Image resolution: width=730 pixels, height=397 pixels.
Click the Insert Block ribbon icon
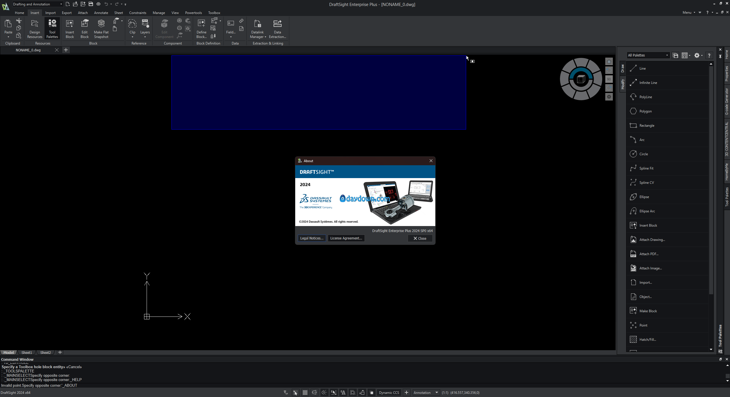tap(70, 28)
